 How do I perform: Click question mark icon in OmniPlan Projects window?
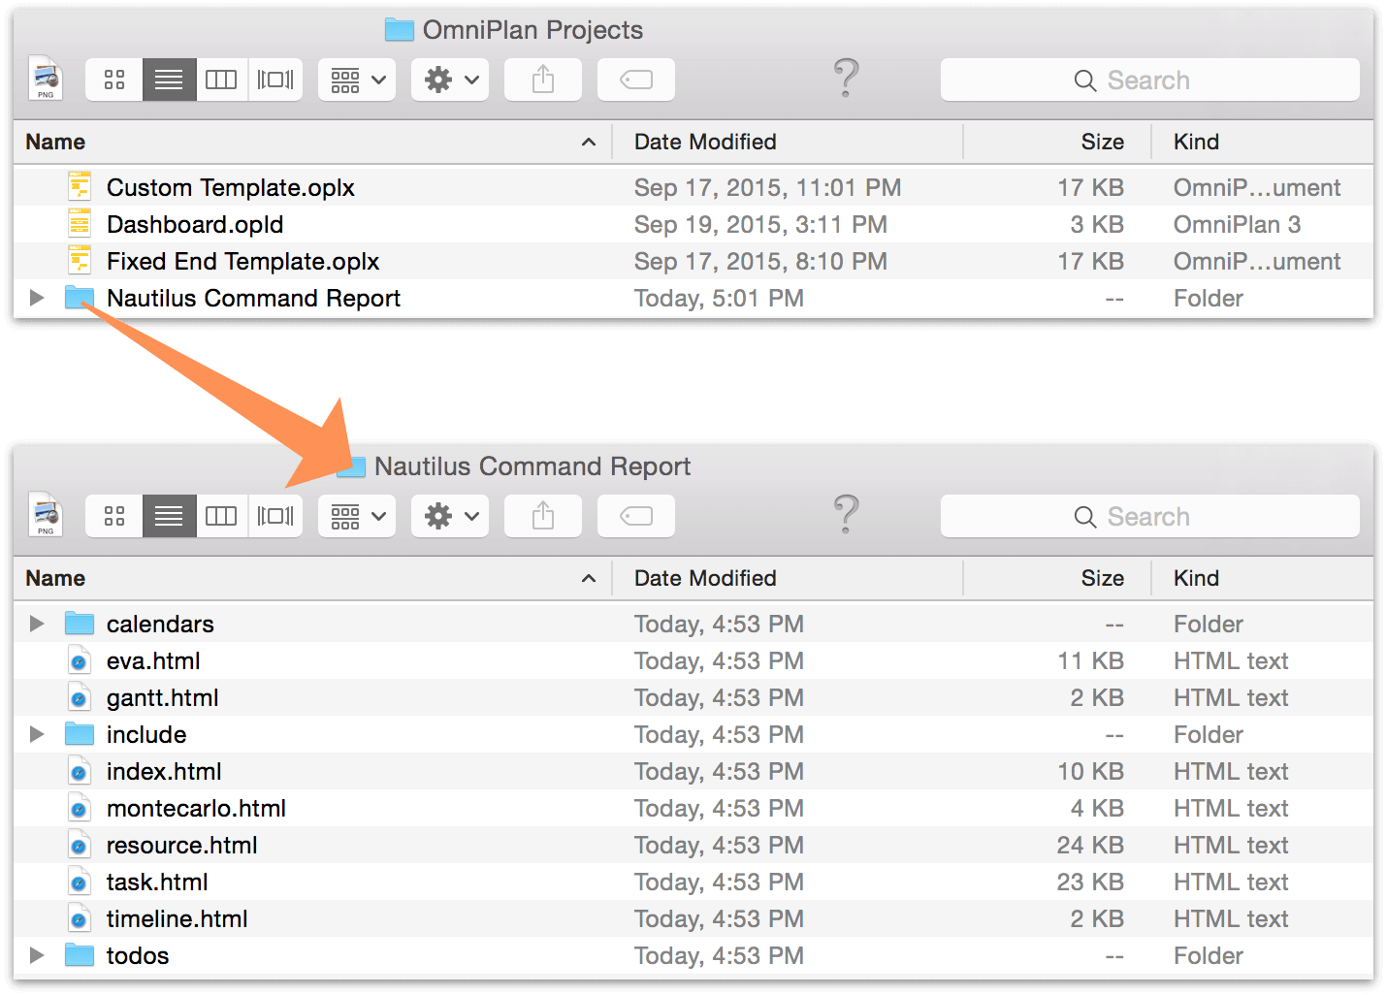pyautogui.click(x=846, y=78)
